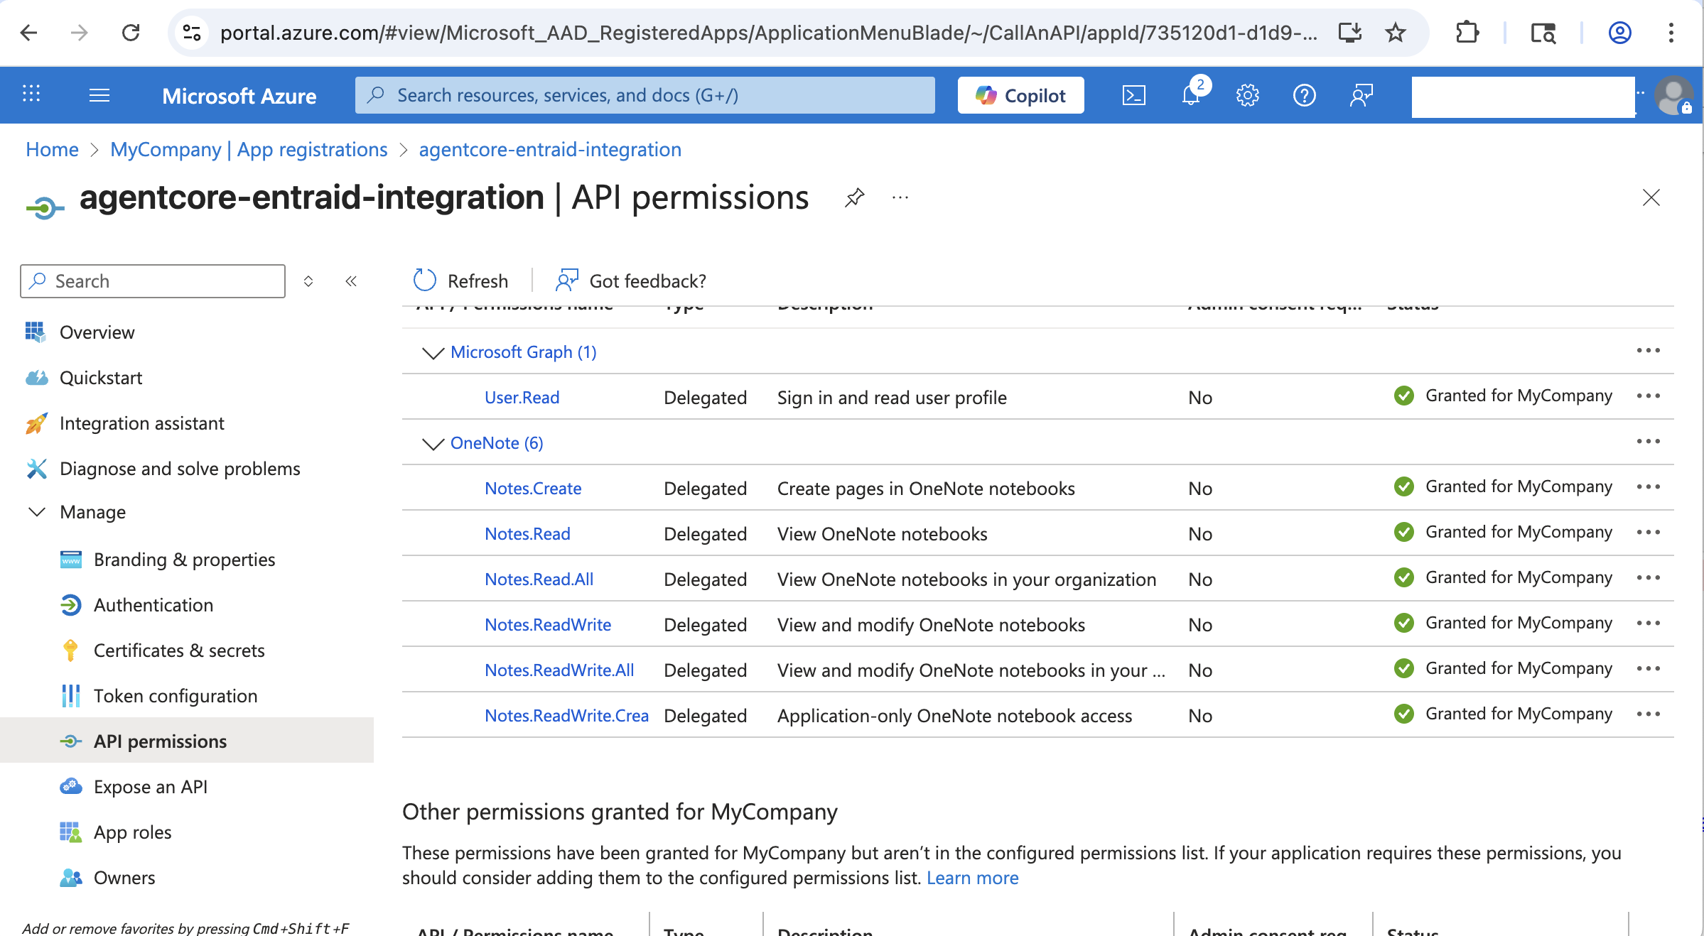Image resolution: width=1704 pixels, height=936 pixels.
Task: Open ellipsis menu for OneNote group
Action: click(x=1649, y=442)
